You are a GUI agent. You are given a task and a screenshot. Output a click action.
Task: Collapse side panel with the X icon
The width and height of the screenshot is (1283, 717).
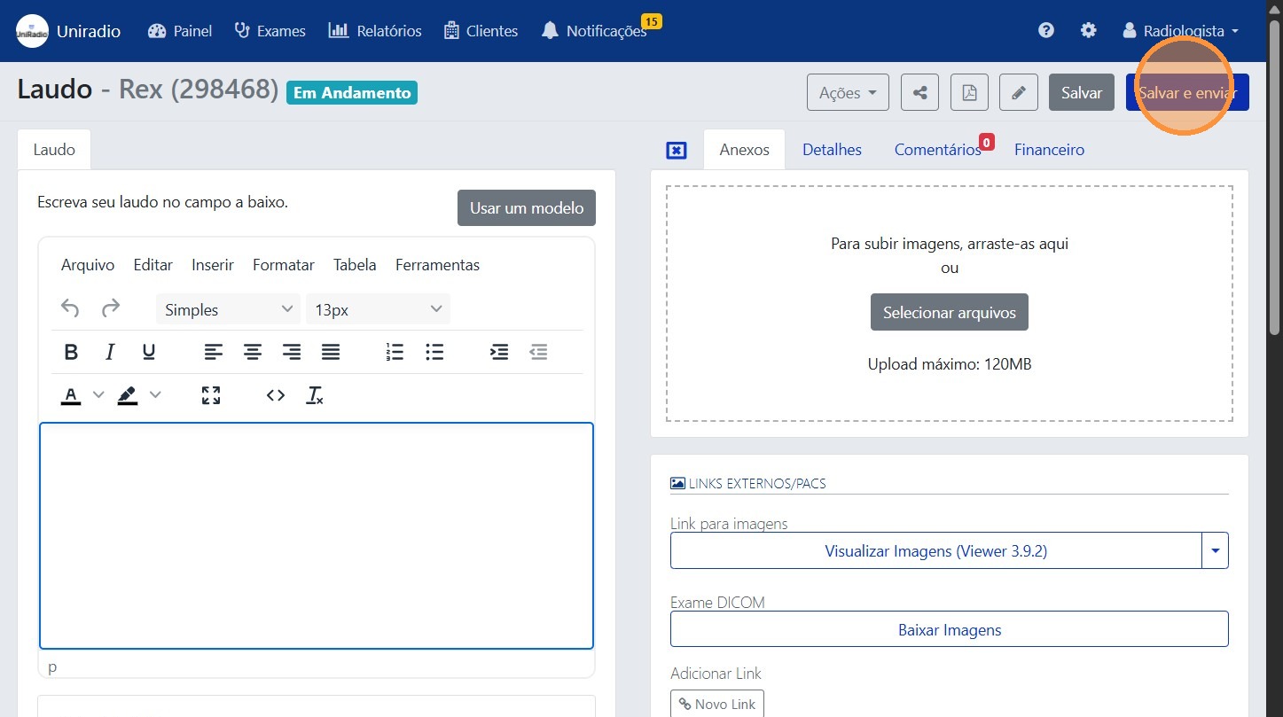tap(676, 151)
